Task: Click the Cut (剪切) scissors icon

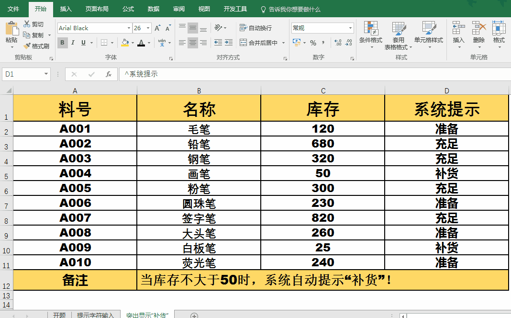Action: point(27,24)
